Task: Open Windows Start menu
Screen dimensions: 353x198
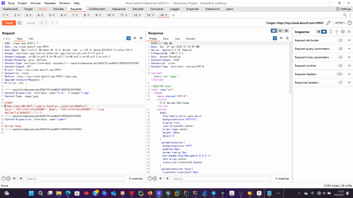Action: (x=31, y=193)
